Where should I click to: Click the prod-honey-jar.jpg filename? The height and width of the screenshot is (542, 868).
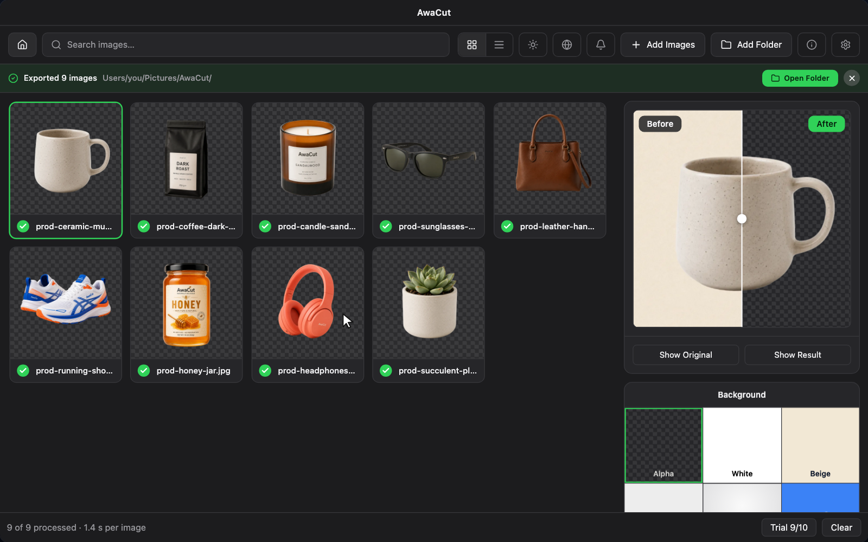point(193,370)
